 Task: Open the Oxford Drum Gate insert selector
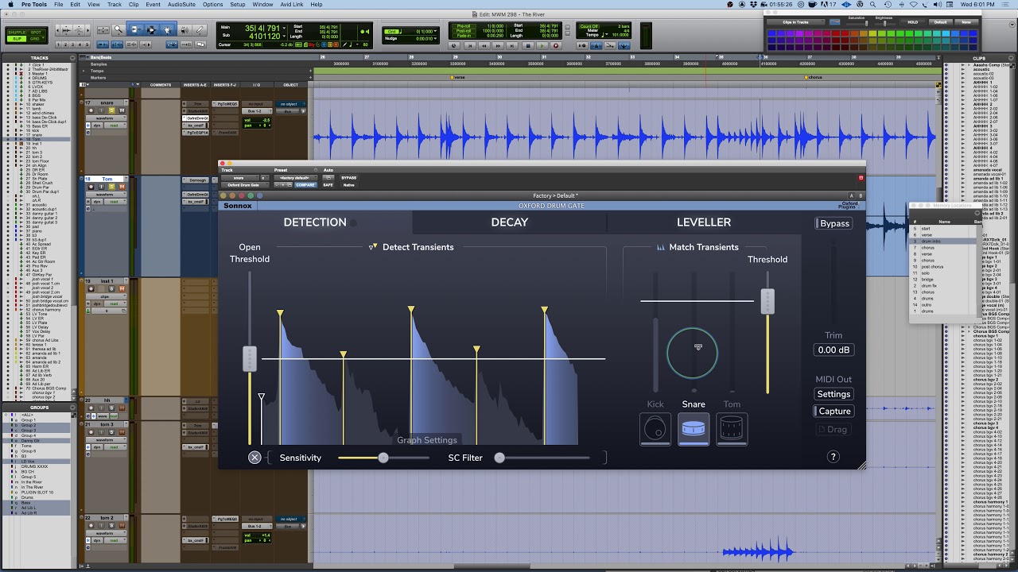point(244,185)
